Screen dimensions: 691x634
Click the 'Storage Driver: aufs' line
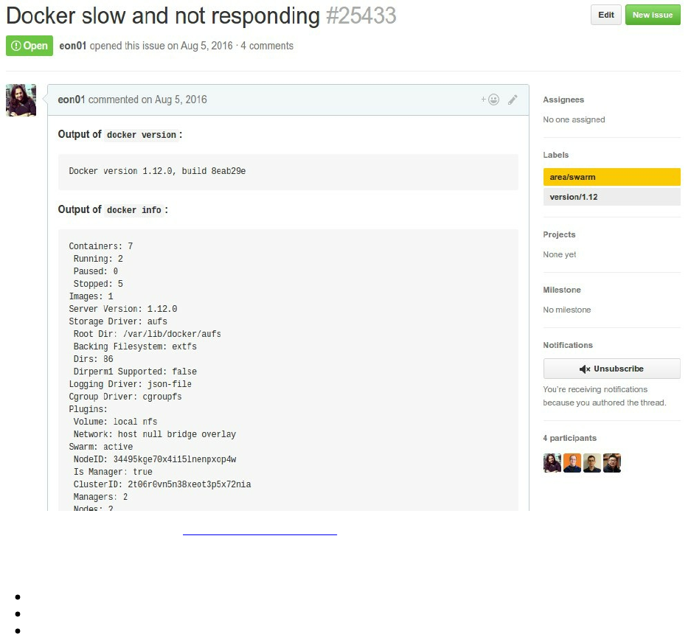(x=118, y=321)
